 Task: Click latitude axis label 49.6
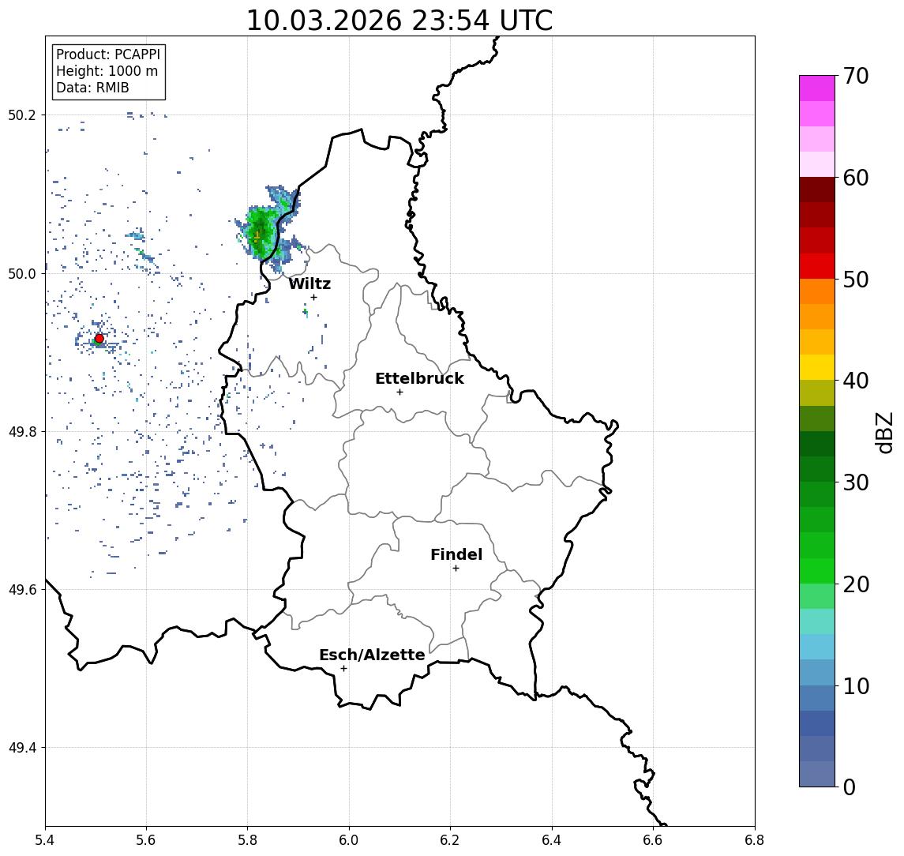coord(22,590)
